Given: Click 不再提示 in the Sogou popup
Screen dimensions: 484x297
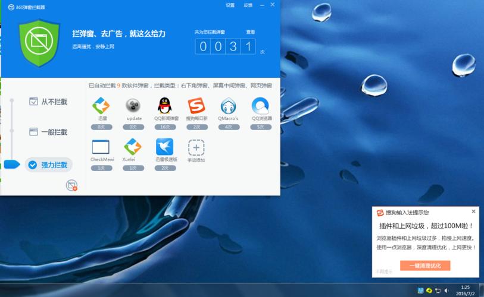Looking at the screenshot, I should [x=384, y=271].
